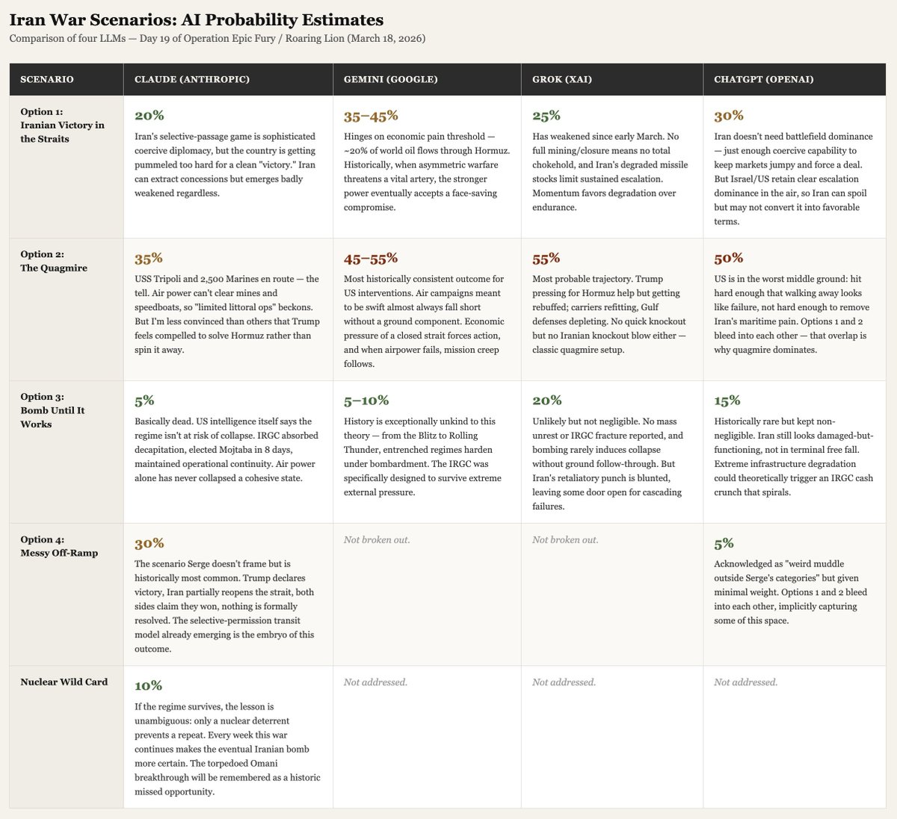Click Gemini's 35–45% estimate for Option 1
The image size is (897, 819).
pos(371,116)
